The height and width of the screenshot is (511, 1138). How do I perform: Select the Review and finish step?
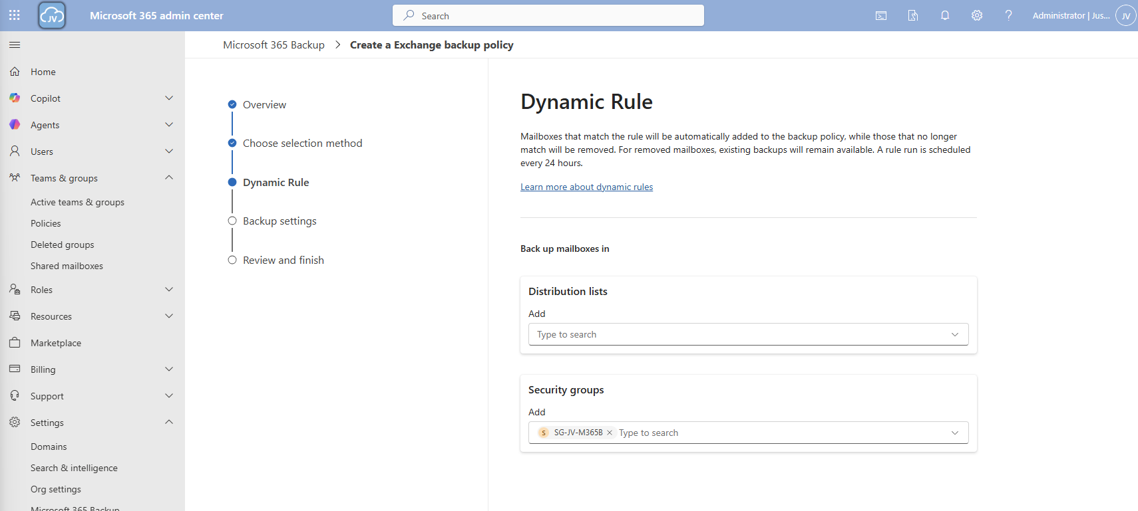coord(283,260)
